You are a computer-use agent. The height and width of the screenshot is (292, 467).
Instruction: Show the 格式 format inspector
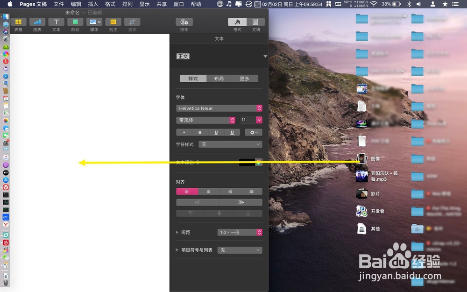pos(237,22)
